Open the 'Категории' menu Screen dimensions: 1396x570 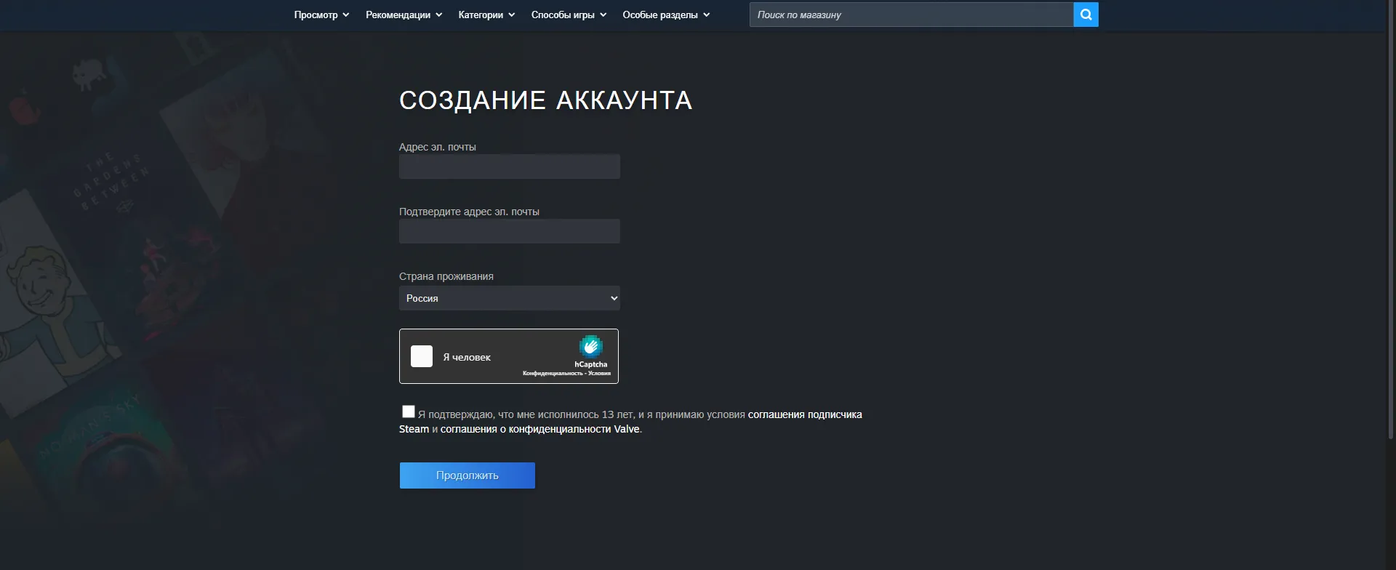[x=486, y=15]
